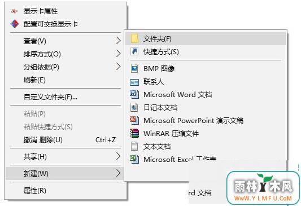Create a new 联系人
The height and width of the screenshot is (206, 301).
[x=206, y=82]
